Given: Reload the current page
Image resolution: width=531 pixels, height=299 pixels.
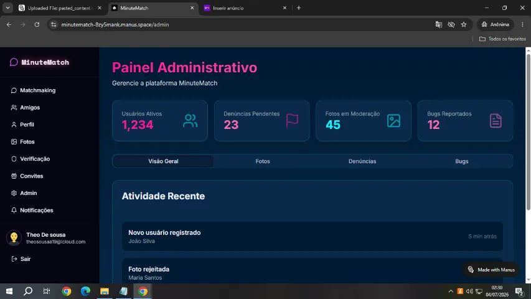Looking at the screenshot, I should [x=37, y=25].
